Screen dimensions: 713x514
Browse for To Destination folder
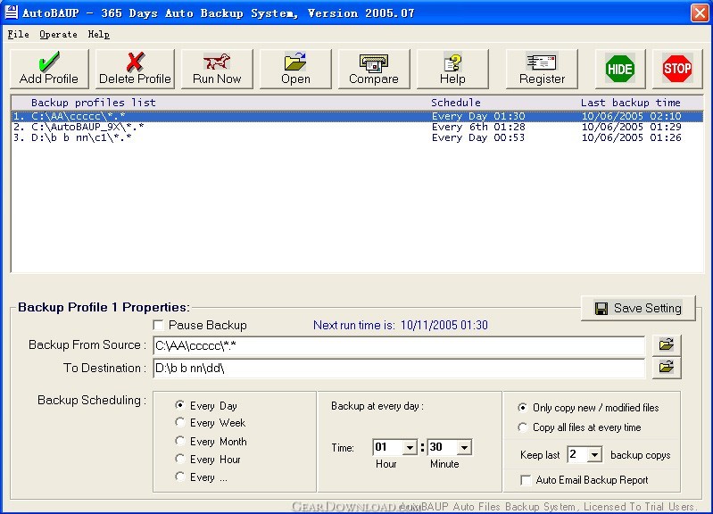point(667,368)
